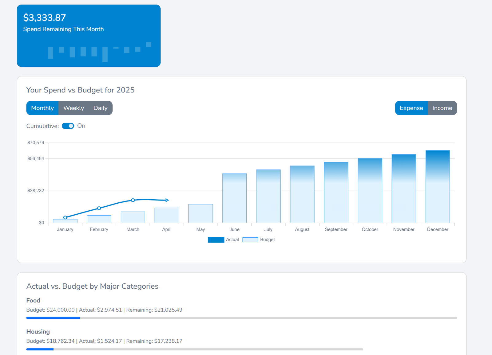
Task: Click the September budget bar
Action: [336, 192]
